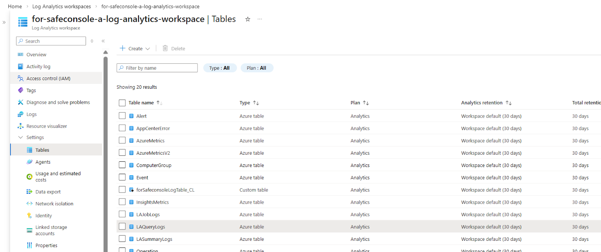Click the Linked storage accounts icon
601x252 pixels.
[x=30, y=230]
